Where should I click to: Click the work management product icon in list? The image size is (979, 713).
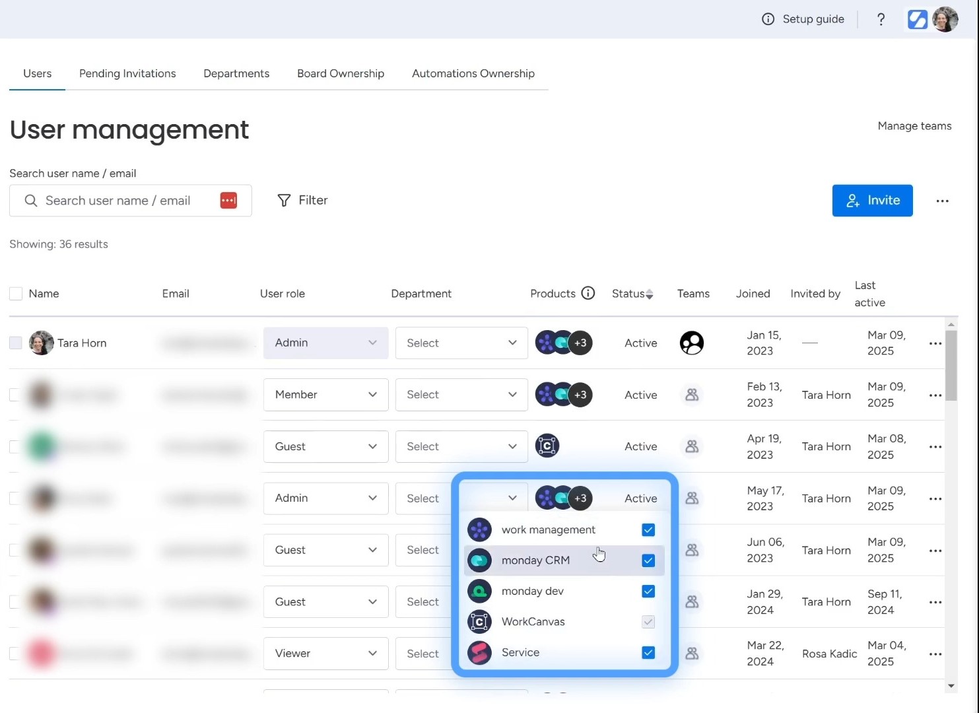point(479,530)
